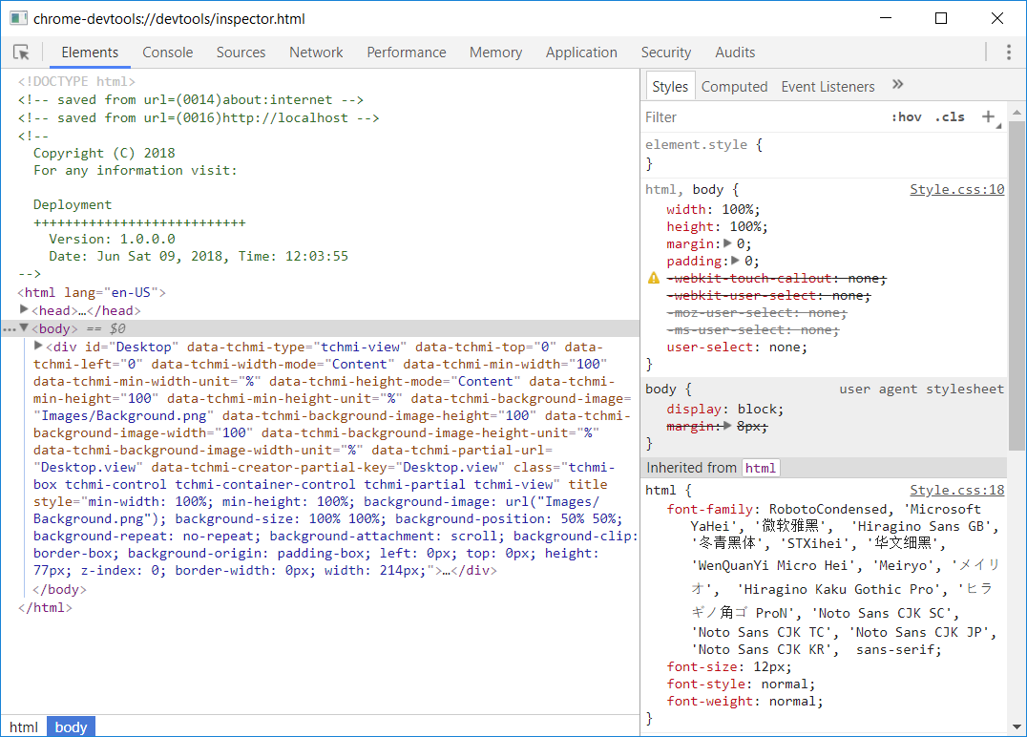This screenshot has height=737, width=1027.
Task: Click the Version: 1.0.0.0 comment line
Action: (x=112, y=239)
